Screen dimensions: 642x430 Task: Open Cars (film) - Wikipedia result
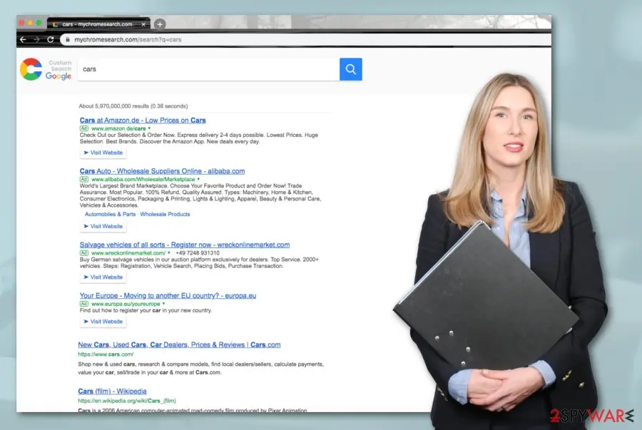[112, 391]
